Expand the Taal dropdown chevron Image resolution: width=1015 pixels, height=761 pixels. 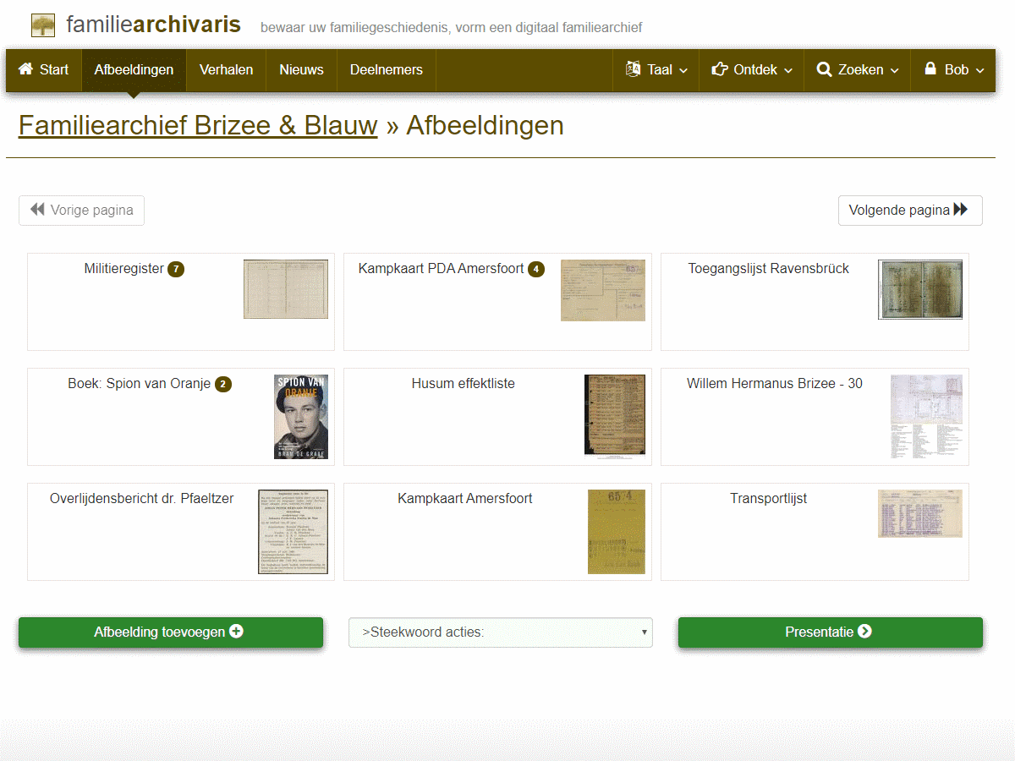point(683,70)
